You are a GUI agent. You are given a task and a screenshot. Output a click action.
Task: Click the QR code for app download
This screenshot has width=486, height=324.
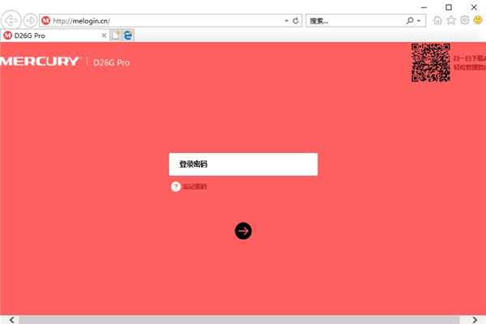click(431, 62)
